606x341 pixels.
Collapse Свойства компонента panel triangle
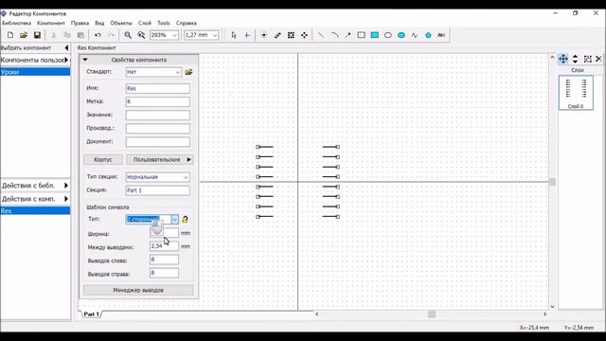[85, 60]
